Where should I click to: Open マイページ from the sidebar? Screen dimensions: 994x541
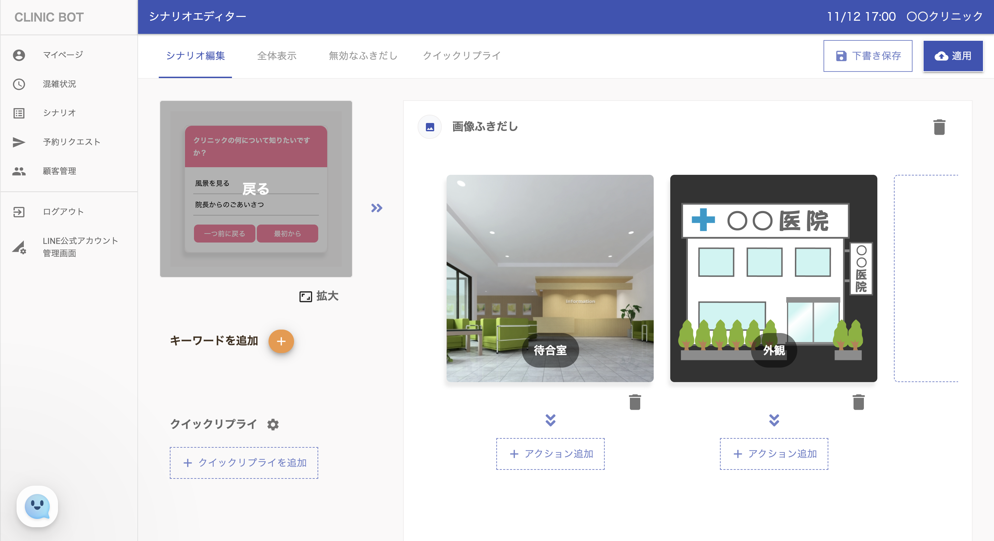coord(63,55)
